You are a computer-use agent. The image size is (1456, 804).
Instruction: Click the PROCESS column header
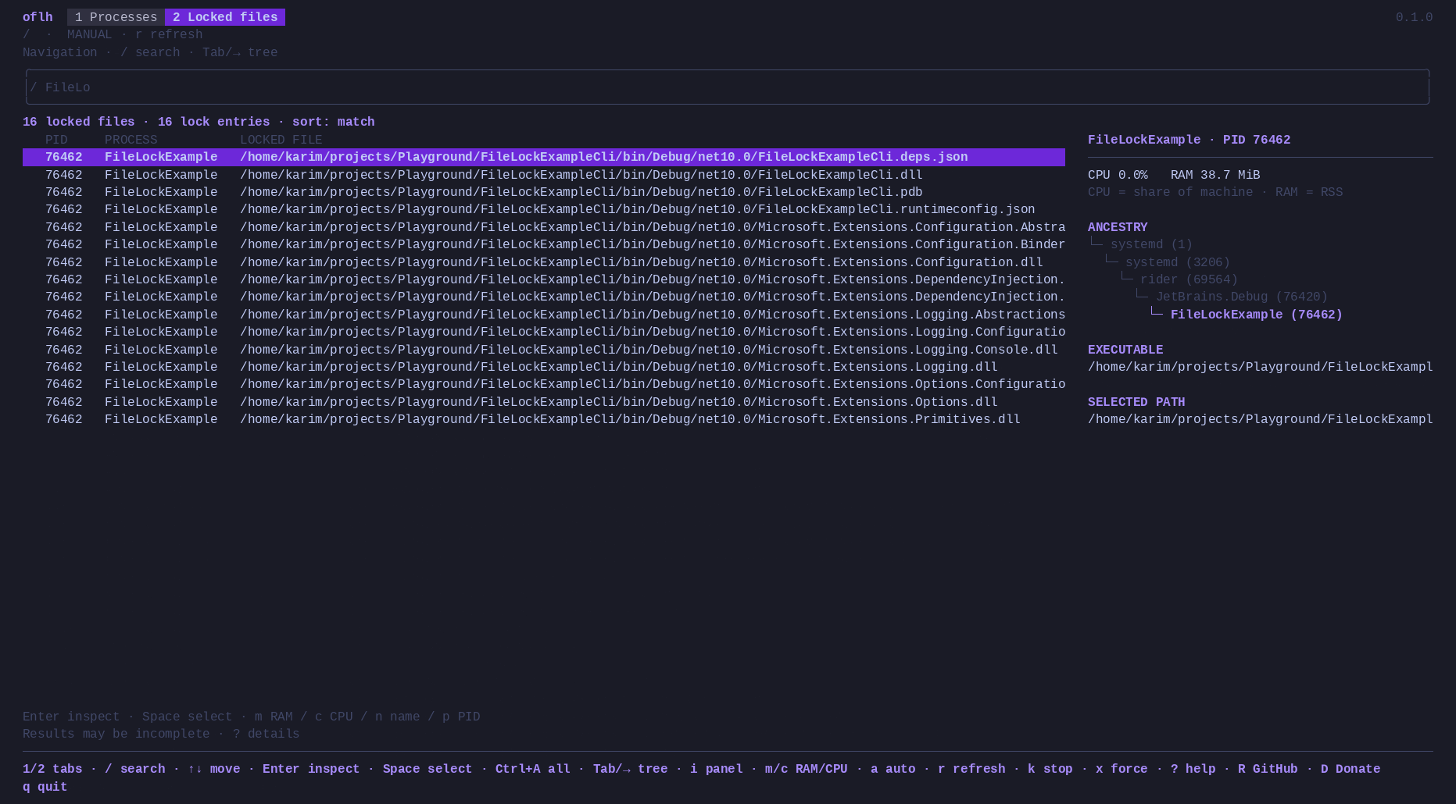(131, 140)
